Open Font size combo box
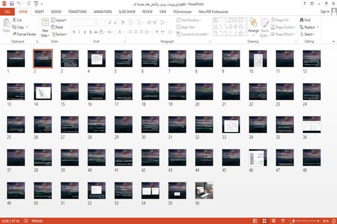 click(x=102, y=22)
